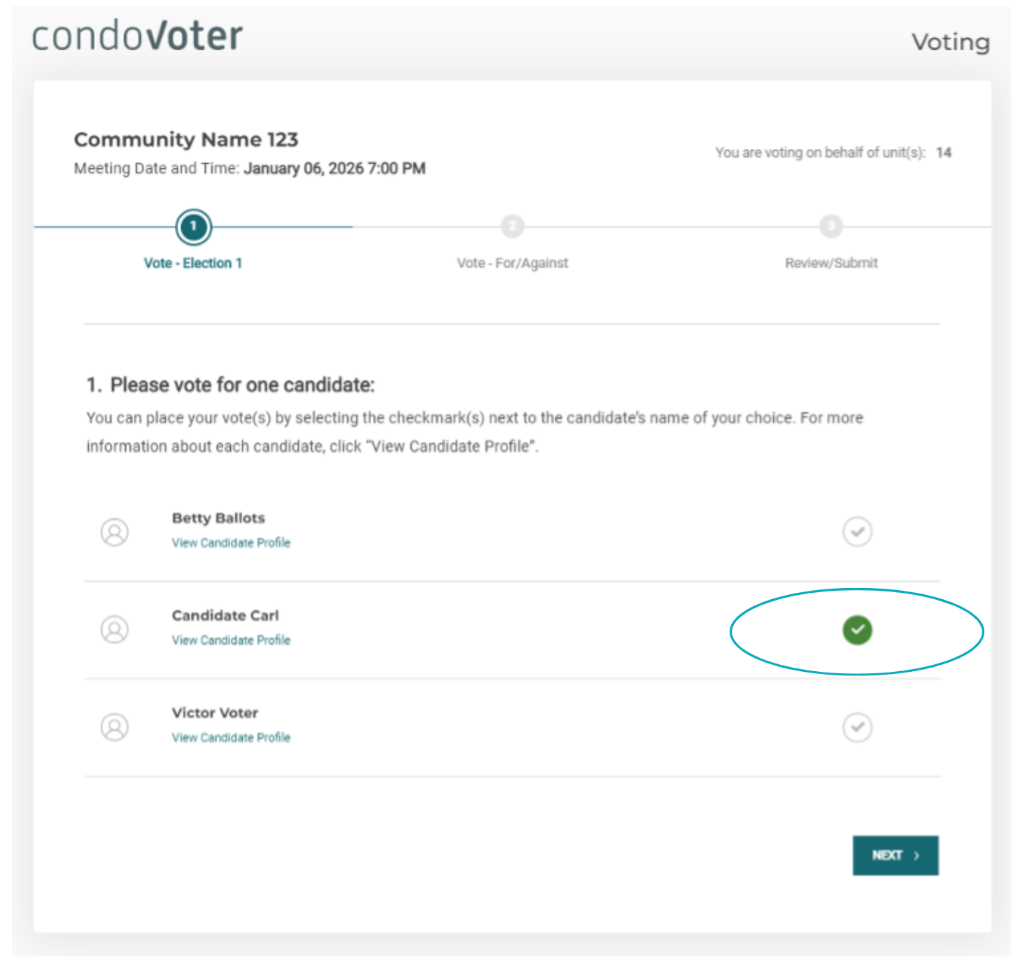The height and width of the screenshot is (962, 1027).
Task: Switch to Vote - For/Against step label
Action: pyautogui.click(x=512, y=263)
